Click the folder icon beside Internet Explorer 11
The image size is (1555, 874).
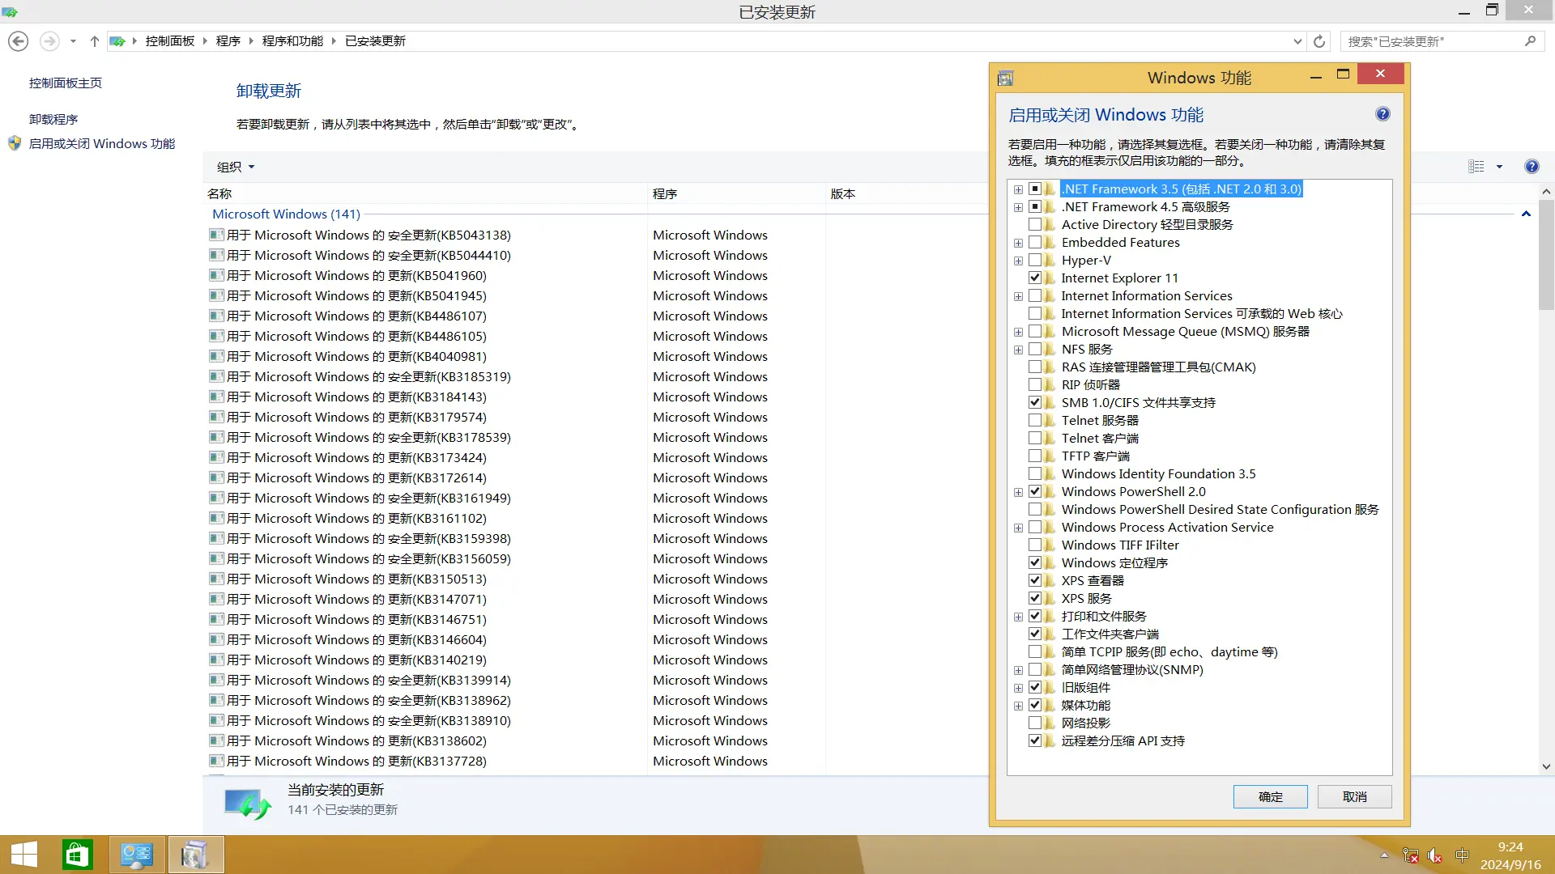1050,278
